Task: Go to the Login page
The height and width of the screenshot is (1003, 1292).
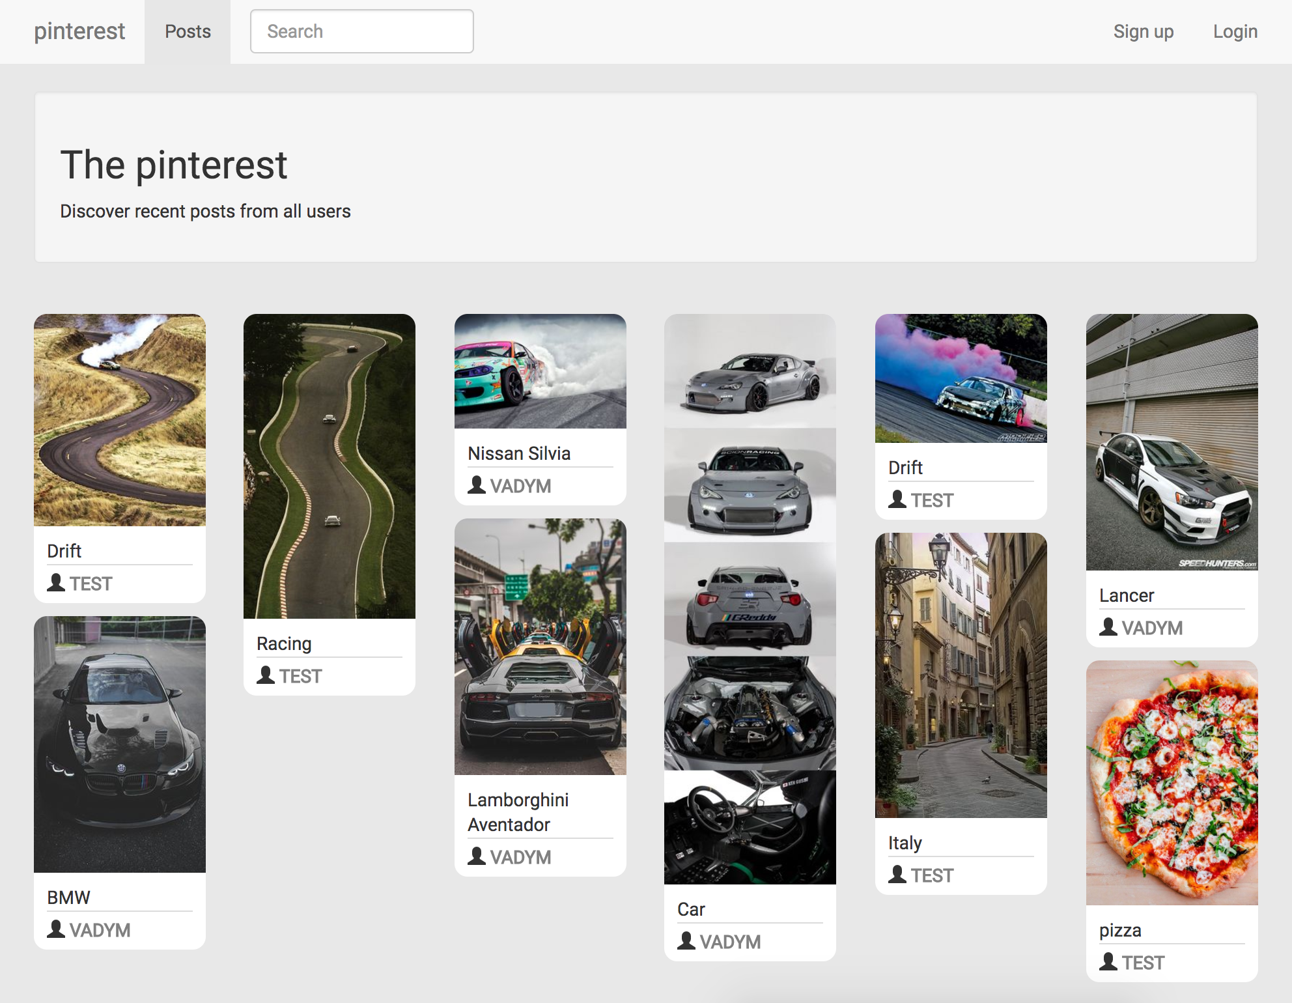Action: pos(1235,31)
